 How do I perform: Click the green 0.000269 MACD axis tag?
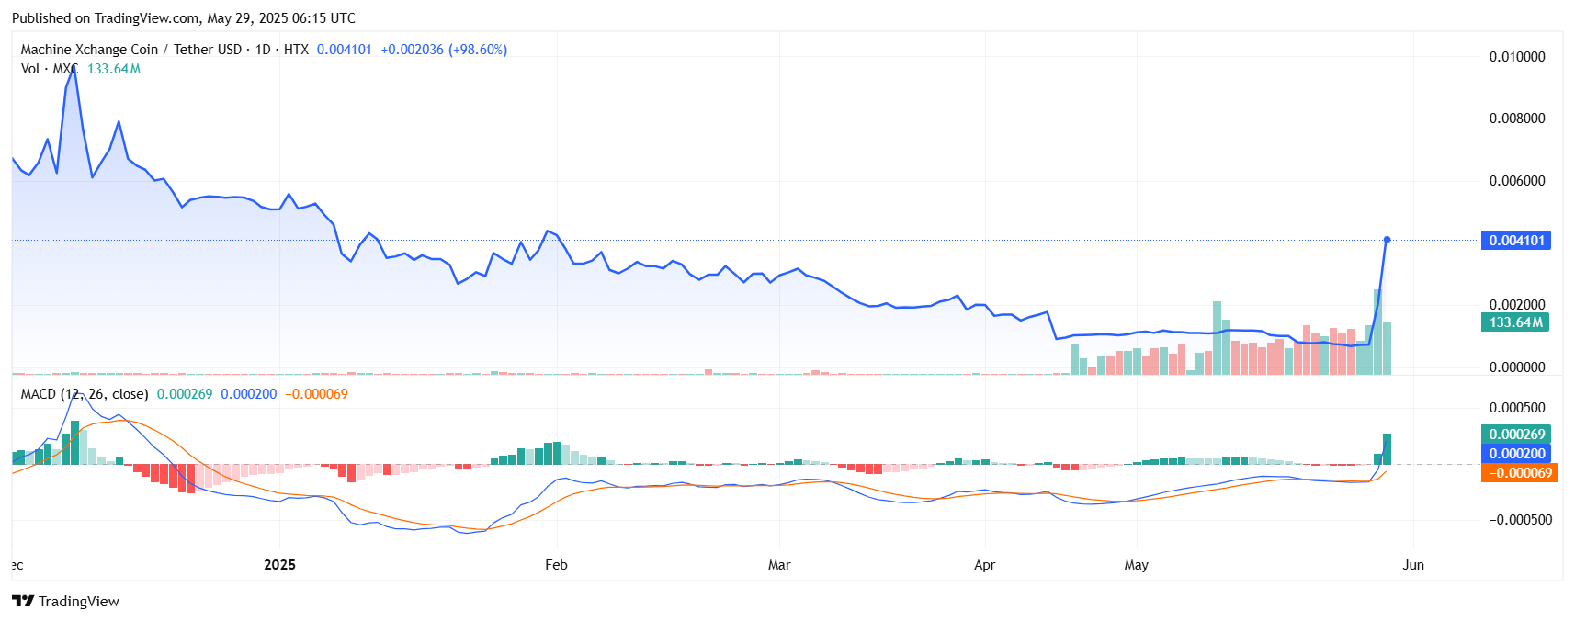click(1516, 435)
